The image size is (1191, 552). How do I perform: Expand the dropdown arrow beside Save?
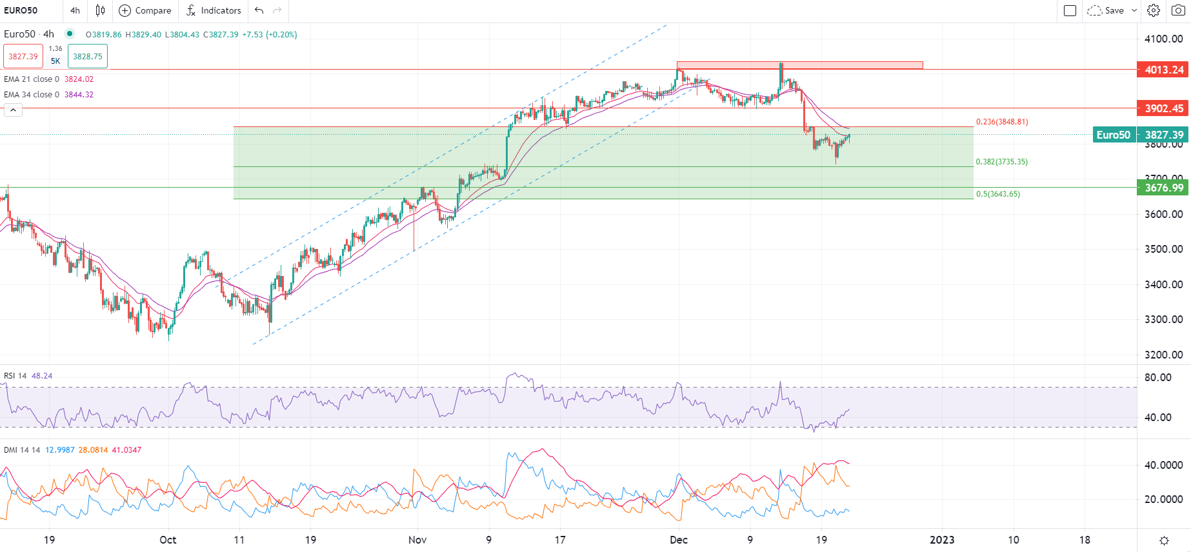click(1134, 10)
